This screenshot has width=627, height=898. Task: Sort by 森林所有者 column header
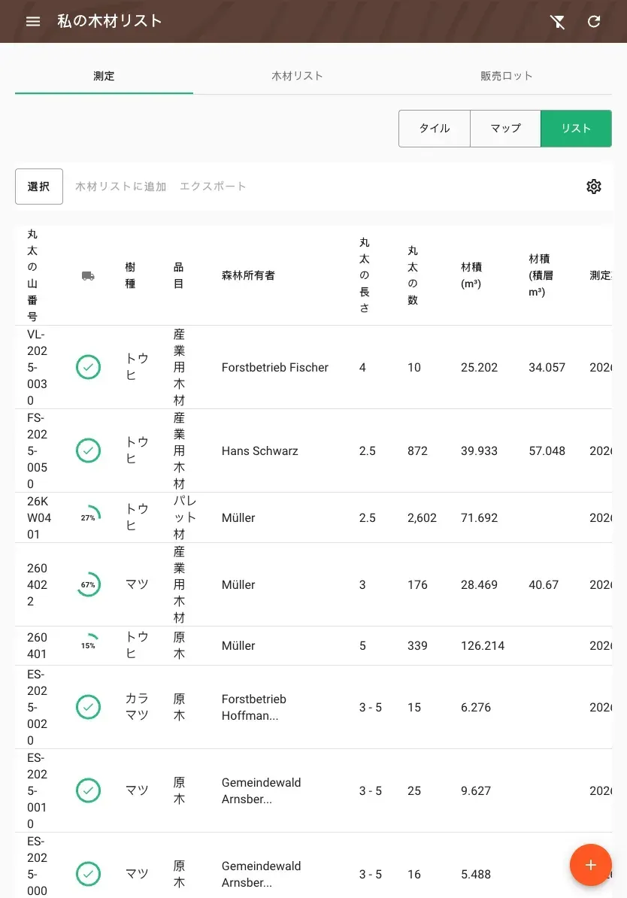[x=248, y=275]
